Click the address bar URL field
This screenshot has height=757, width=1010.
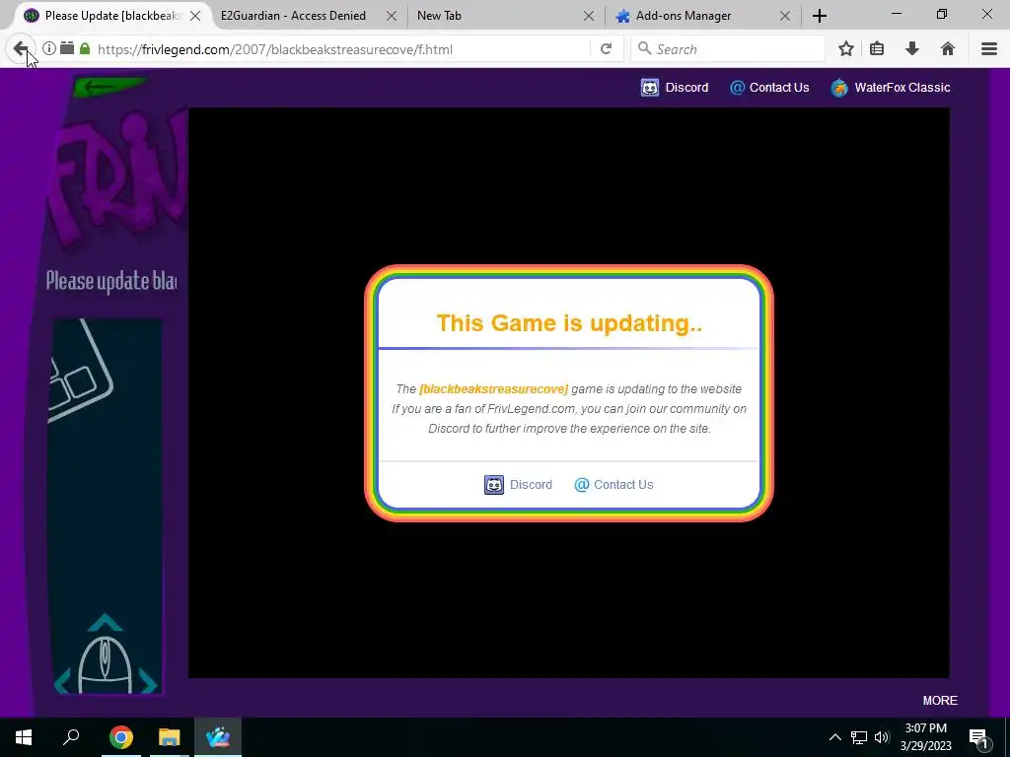pyautogui.click(x=341, y=49)
